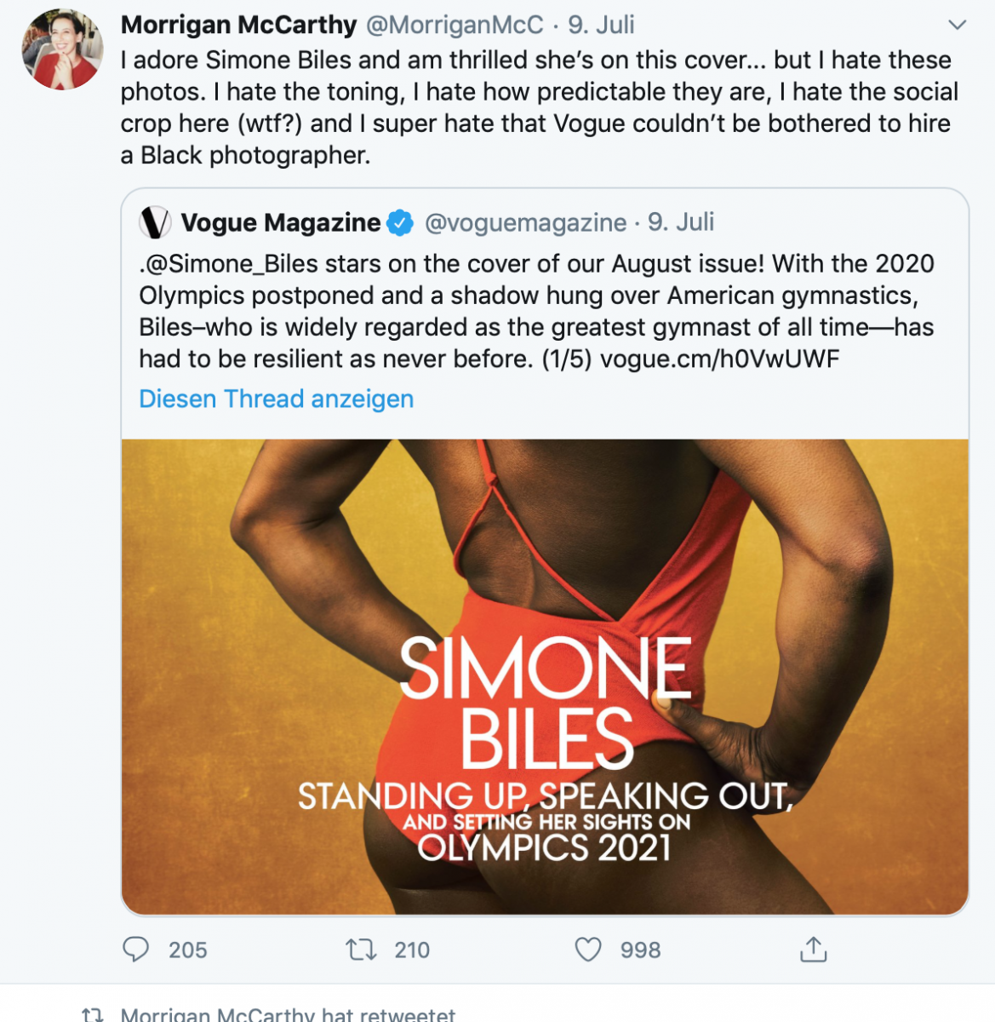Screen dimensions: 995x1022
Task: Click the blue verified badge
Action: coord(400,222)
